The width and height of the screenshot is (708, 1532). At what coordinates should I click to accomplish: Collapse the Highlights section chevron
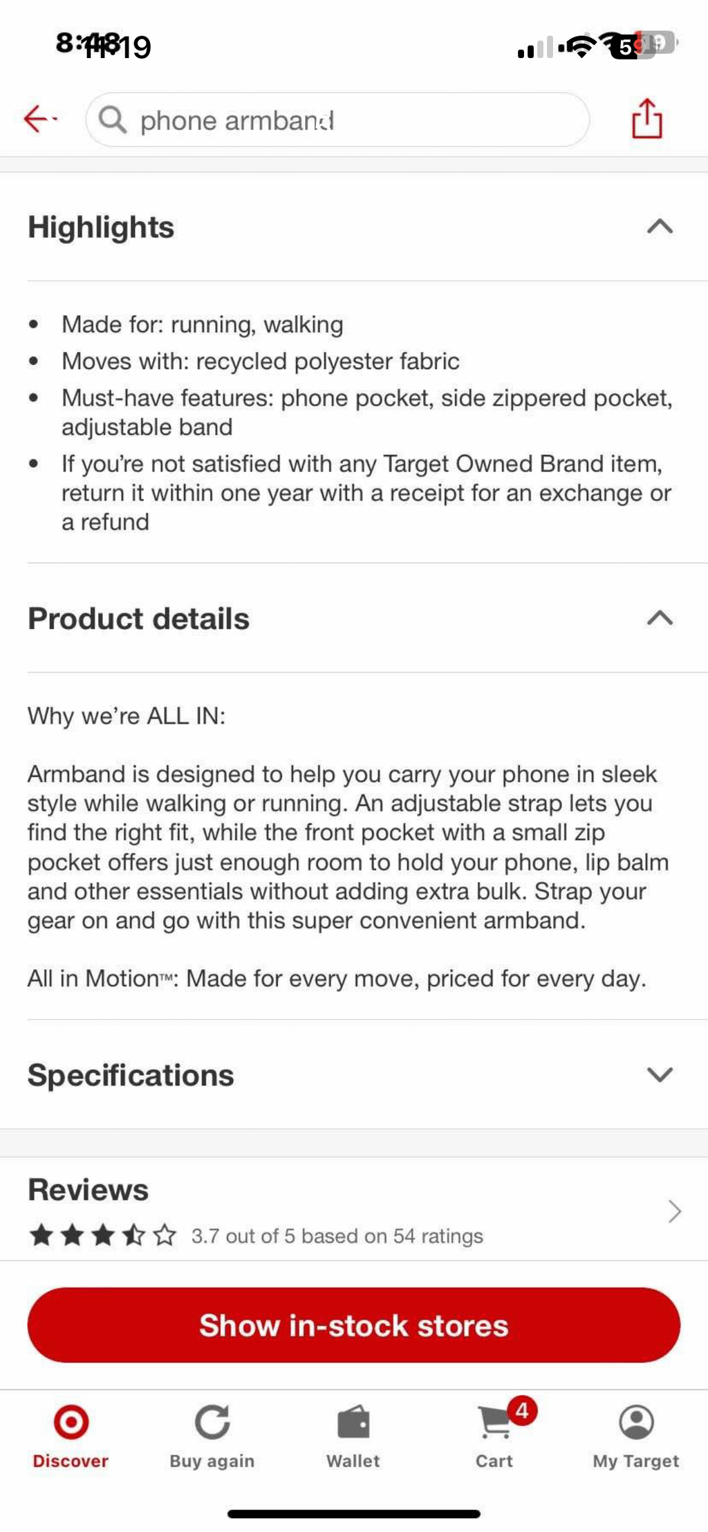(660, 227)
